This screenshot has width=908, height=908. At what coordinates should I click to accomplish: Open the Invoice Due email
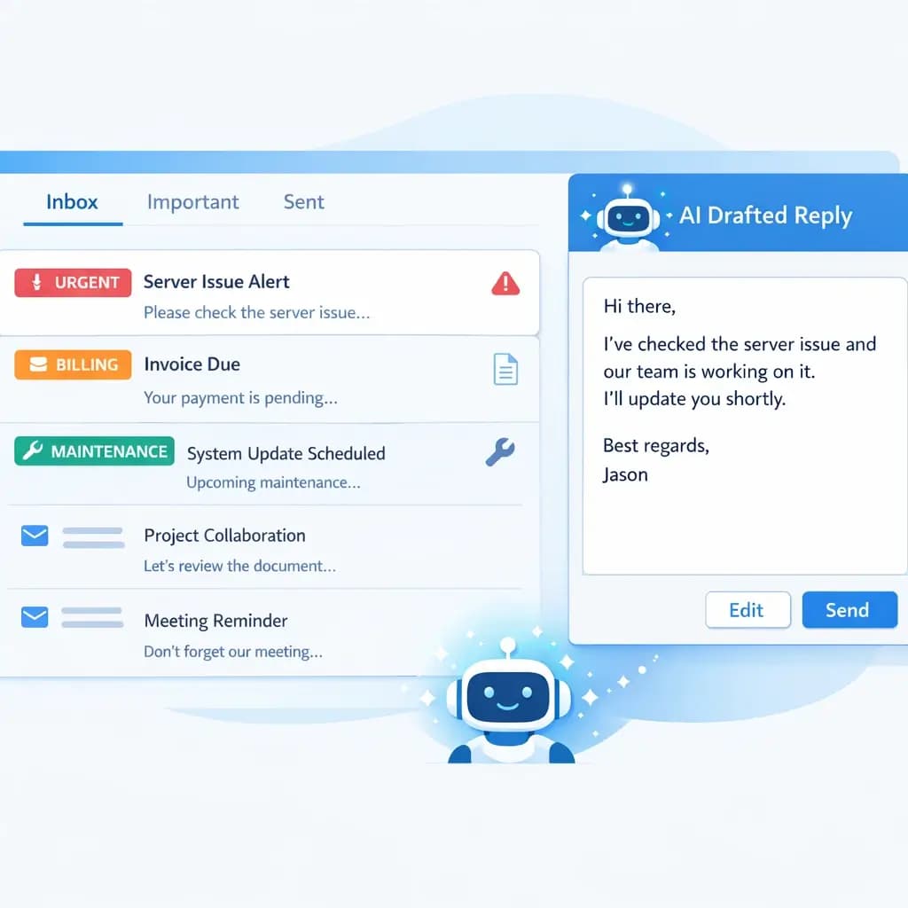270,380
